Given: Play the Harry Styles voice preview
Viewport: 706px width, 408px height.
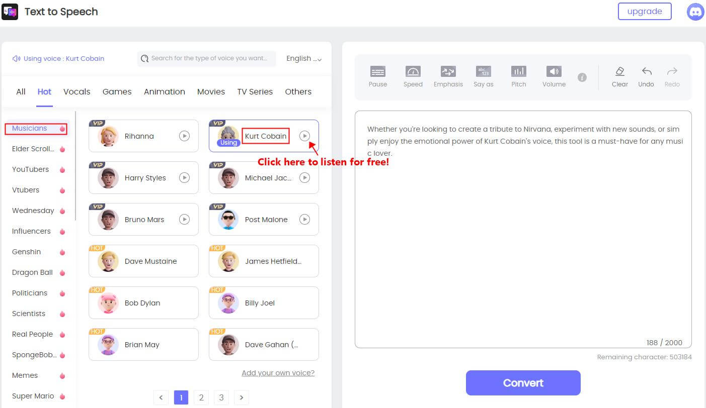Looking at the screenshot, I should point(184,177).
